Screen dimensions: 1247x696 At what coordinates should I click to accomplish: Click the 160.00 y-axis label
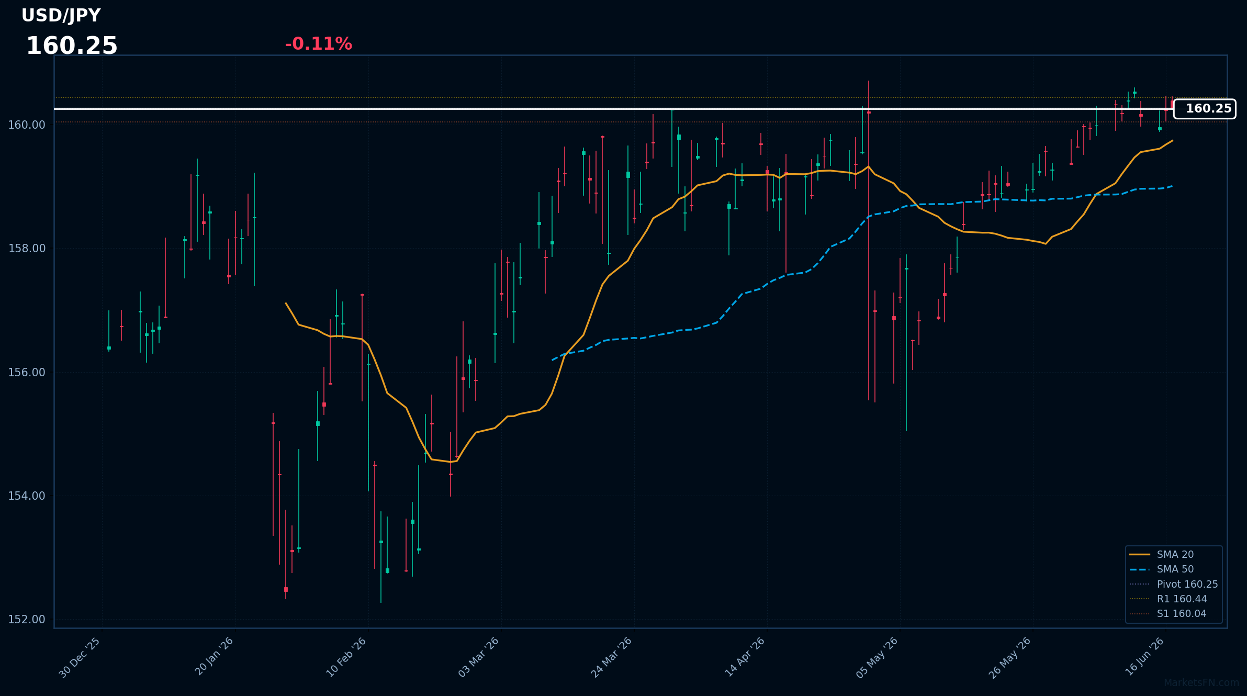(27, 125)
